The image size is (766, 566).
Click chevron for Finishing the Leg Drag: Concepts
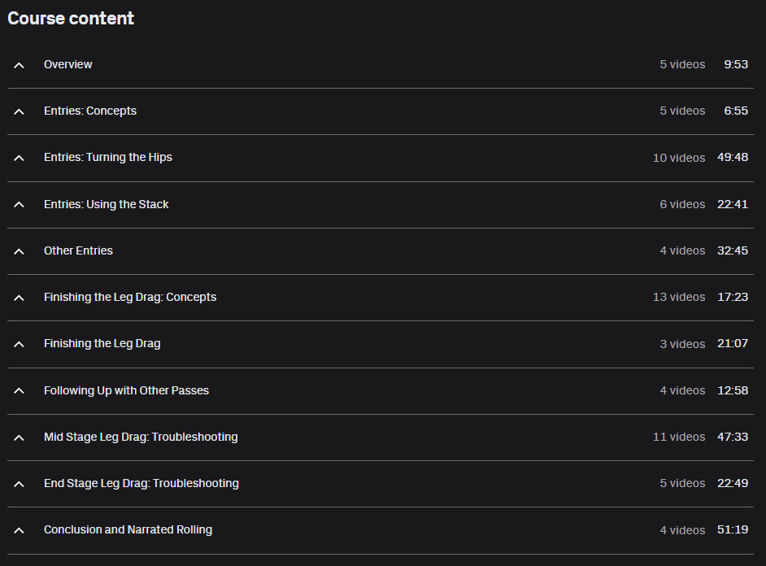(19, 298)
